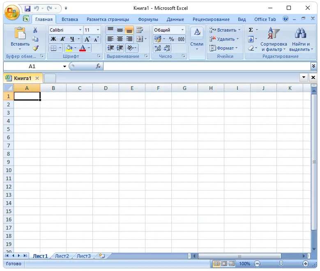Open the Разметка страницы tab

click(x=108, y=19)
